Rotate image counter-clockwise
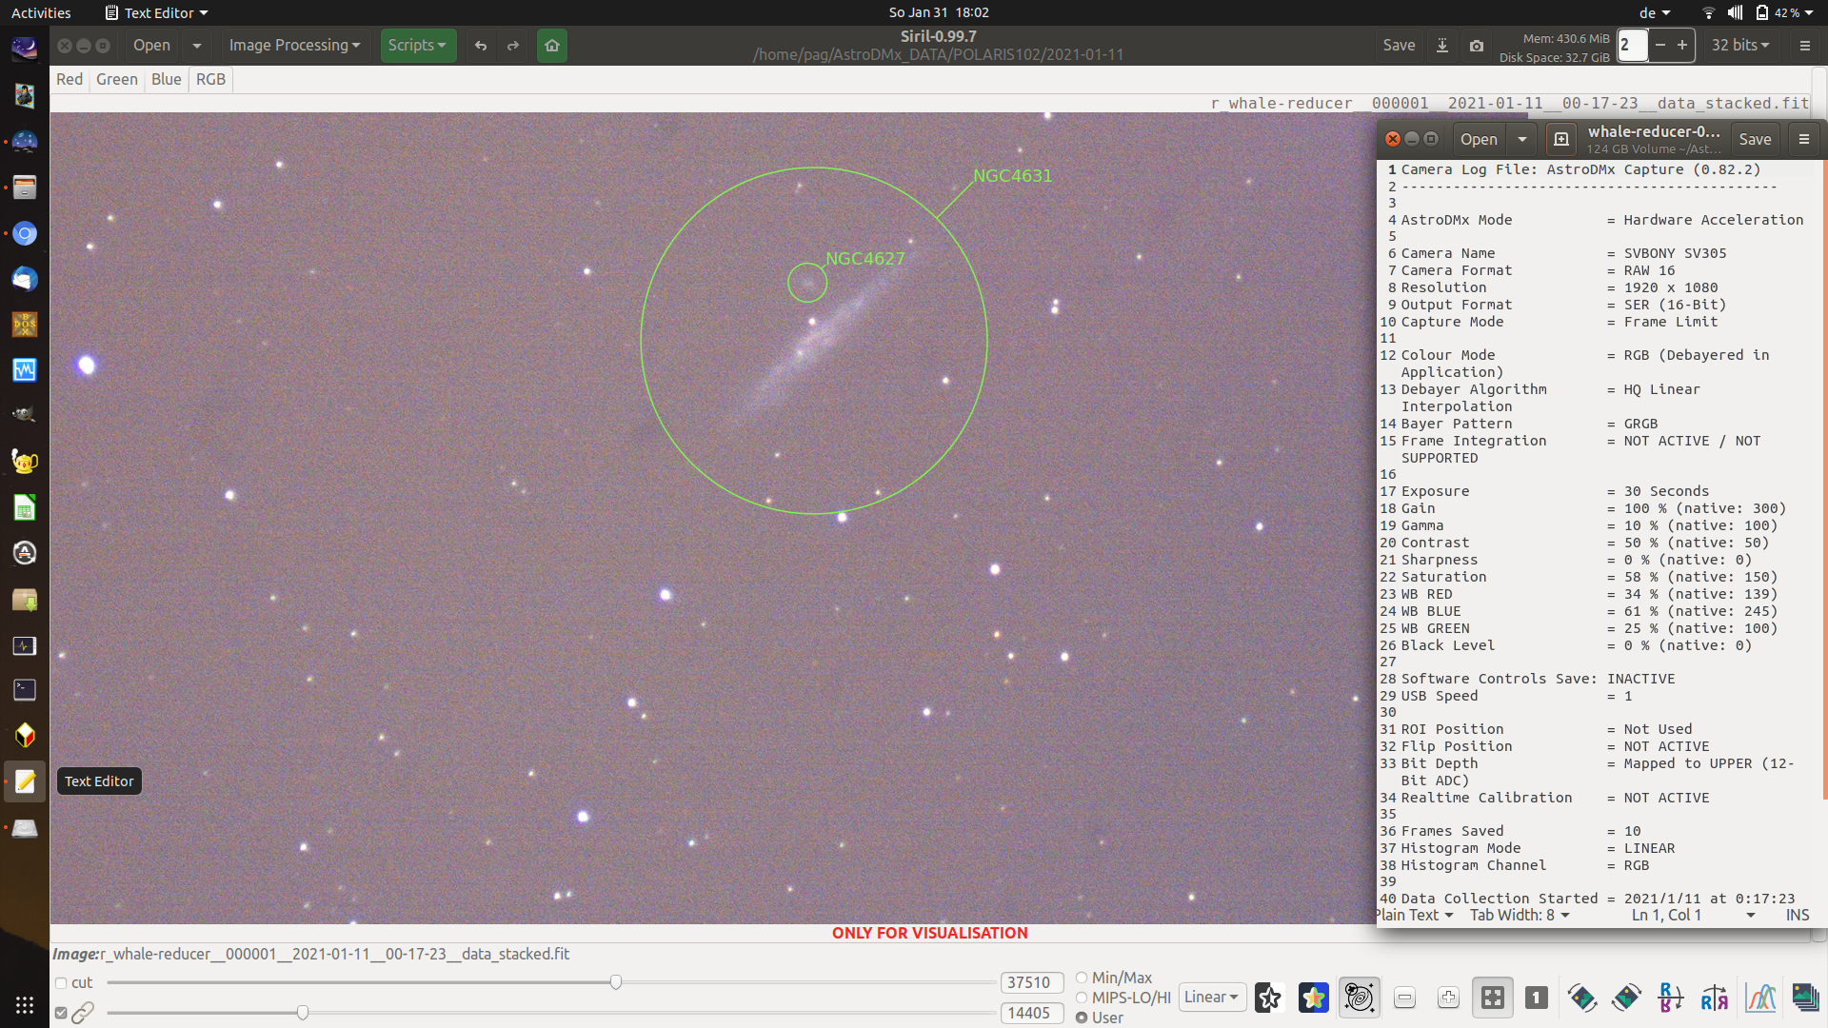The height and width of the screenshot is (1028, 1828). tap(1582, 998)
